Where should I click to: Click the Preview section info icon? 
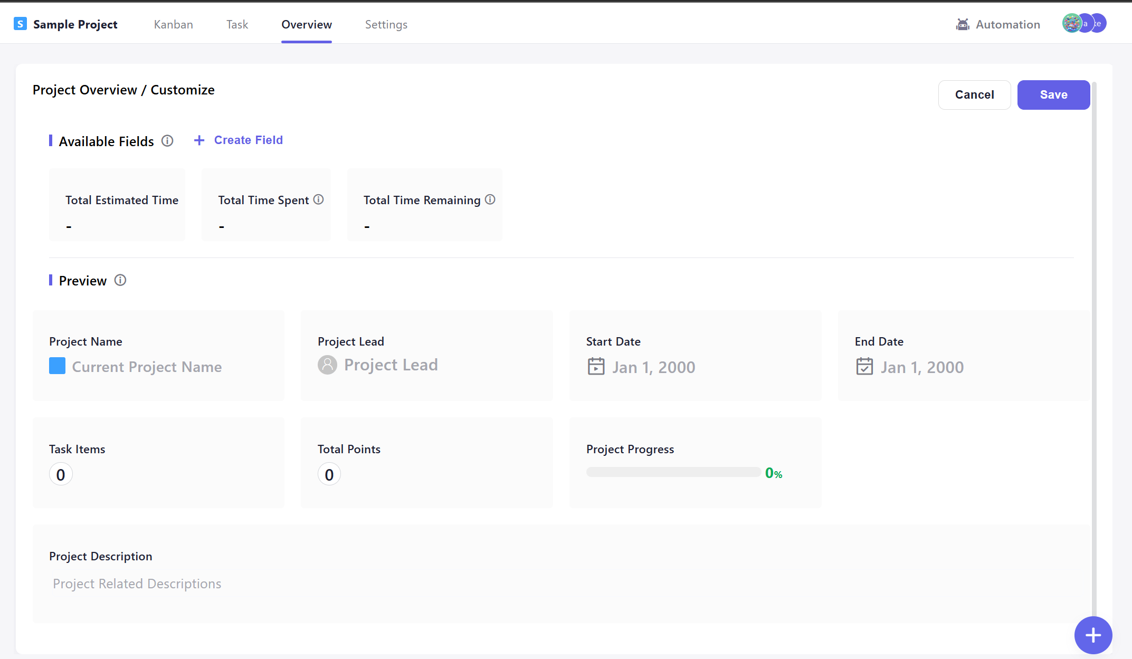pyautogui.click(x=120, y=280)
